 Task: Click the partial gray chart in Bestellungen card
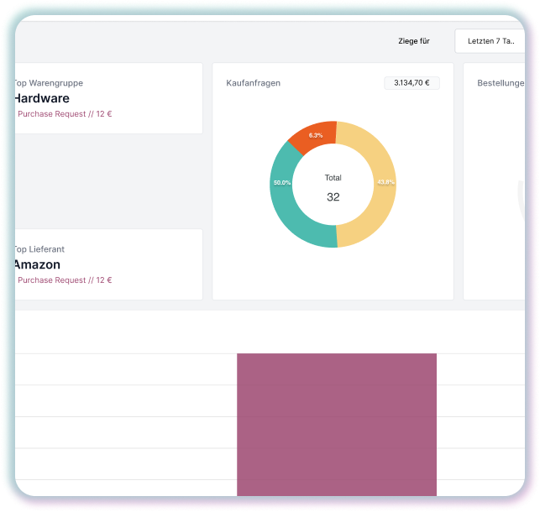[521, 193]
